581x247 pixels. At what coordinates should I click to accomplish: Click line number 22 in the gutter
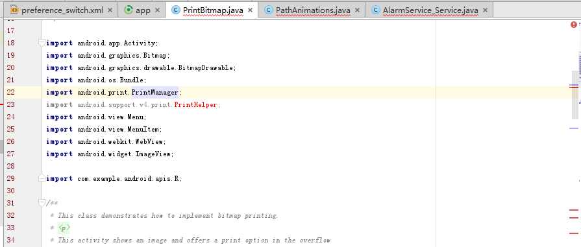click(x=11, y=92)
